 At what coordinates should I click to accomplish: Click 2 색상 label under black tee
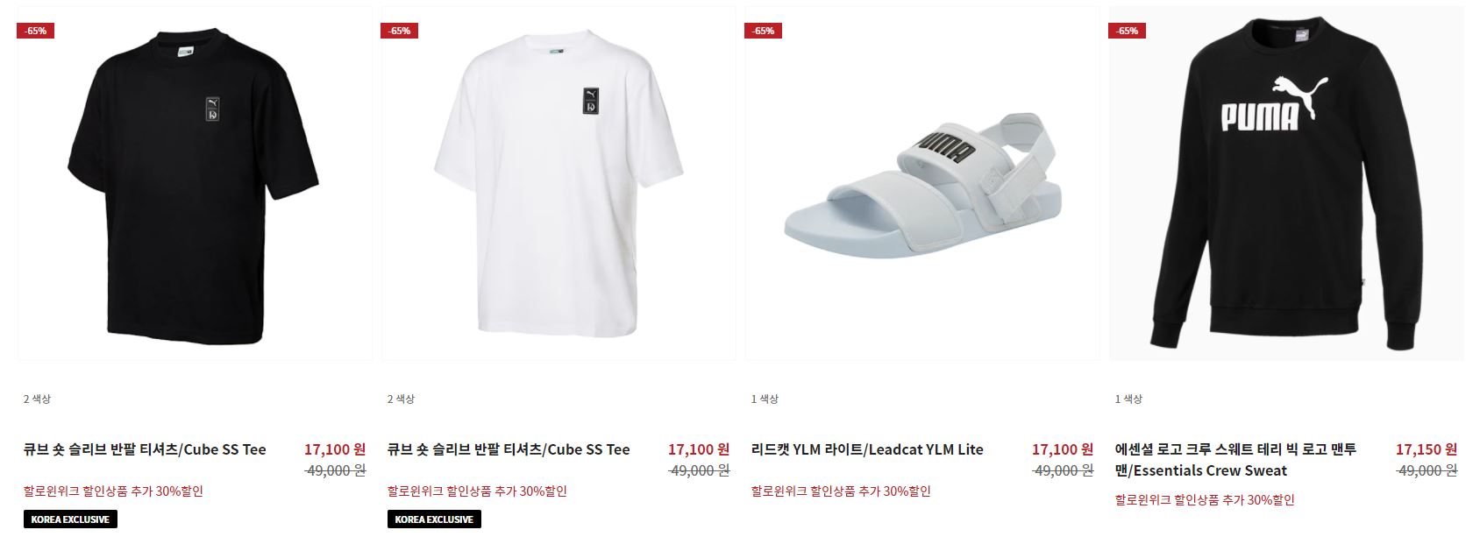37,399
